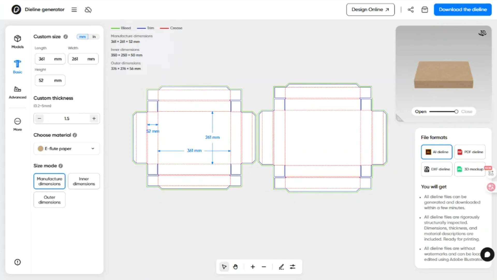497x280 pixels.
Task: Select Manufacture dimensions size mode
Action: click(49, 181)
